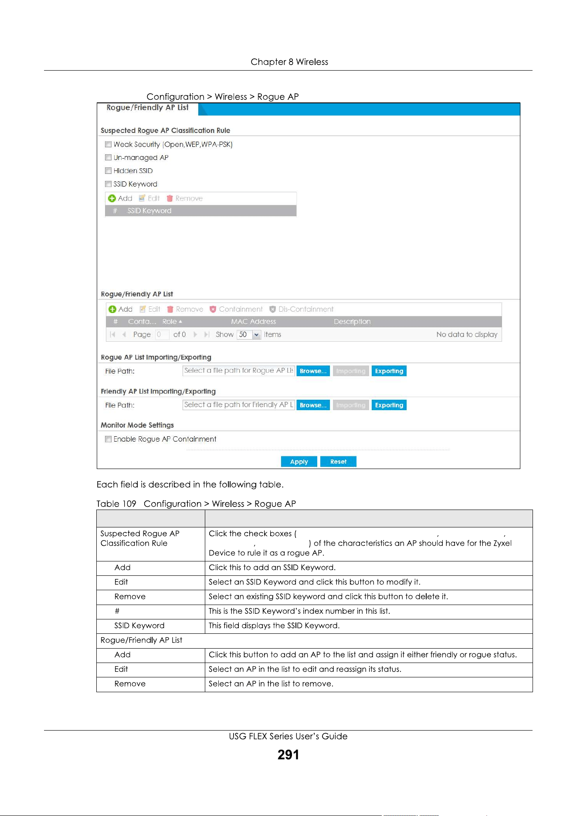Click the Reset button
The image size is (577, 816).
[338, 462]
